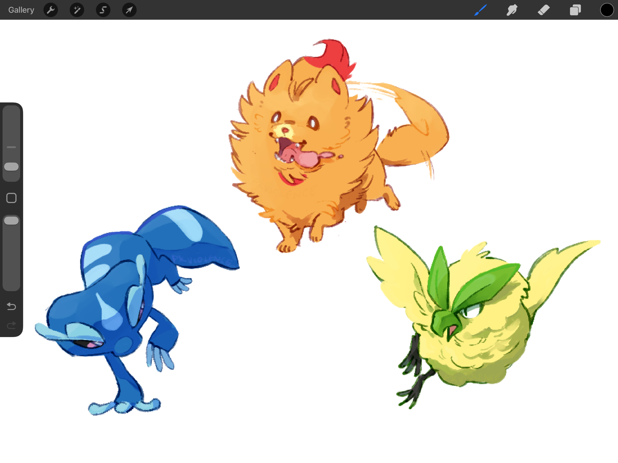Select the Smudge tool
Screen dimensions: 618x463
[x=512, y=10]
